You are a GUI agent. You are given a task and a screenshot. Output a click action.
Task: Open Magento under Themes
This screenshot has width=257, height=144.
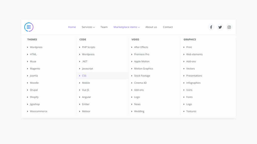tap(35, 68)
